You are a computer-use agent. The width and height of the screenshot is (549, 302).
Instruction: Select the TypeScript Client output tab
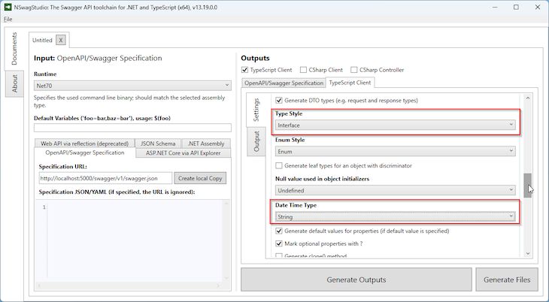tap(350, 83)
